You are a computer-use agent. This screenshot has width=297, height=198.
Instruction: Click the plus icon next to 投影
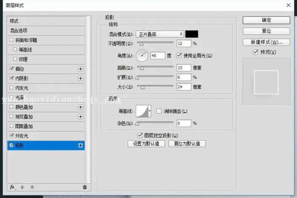[x=80, y=145]
